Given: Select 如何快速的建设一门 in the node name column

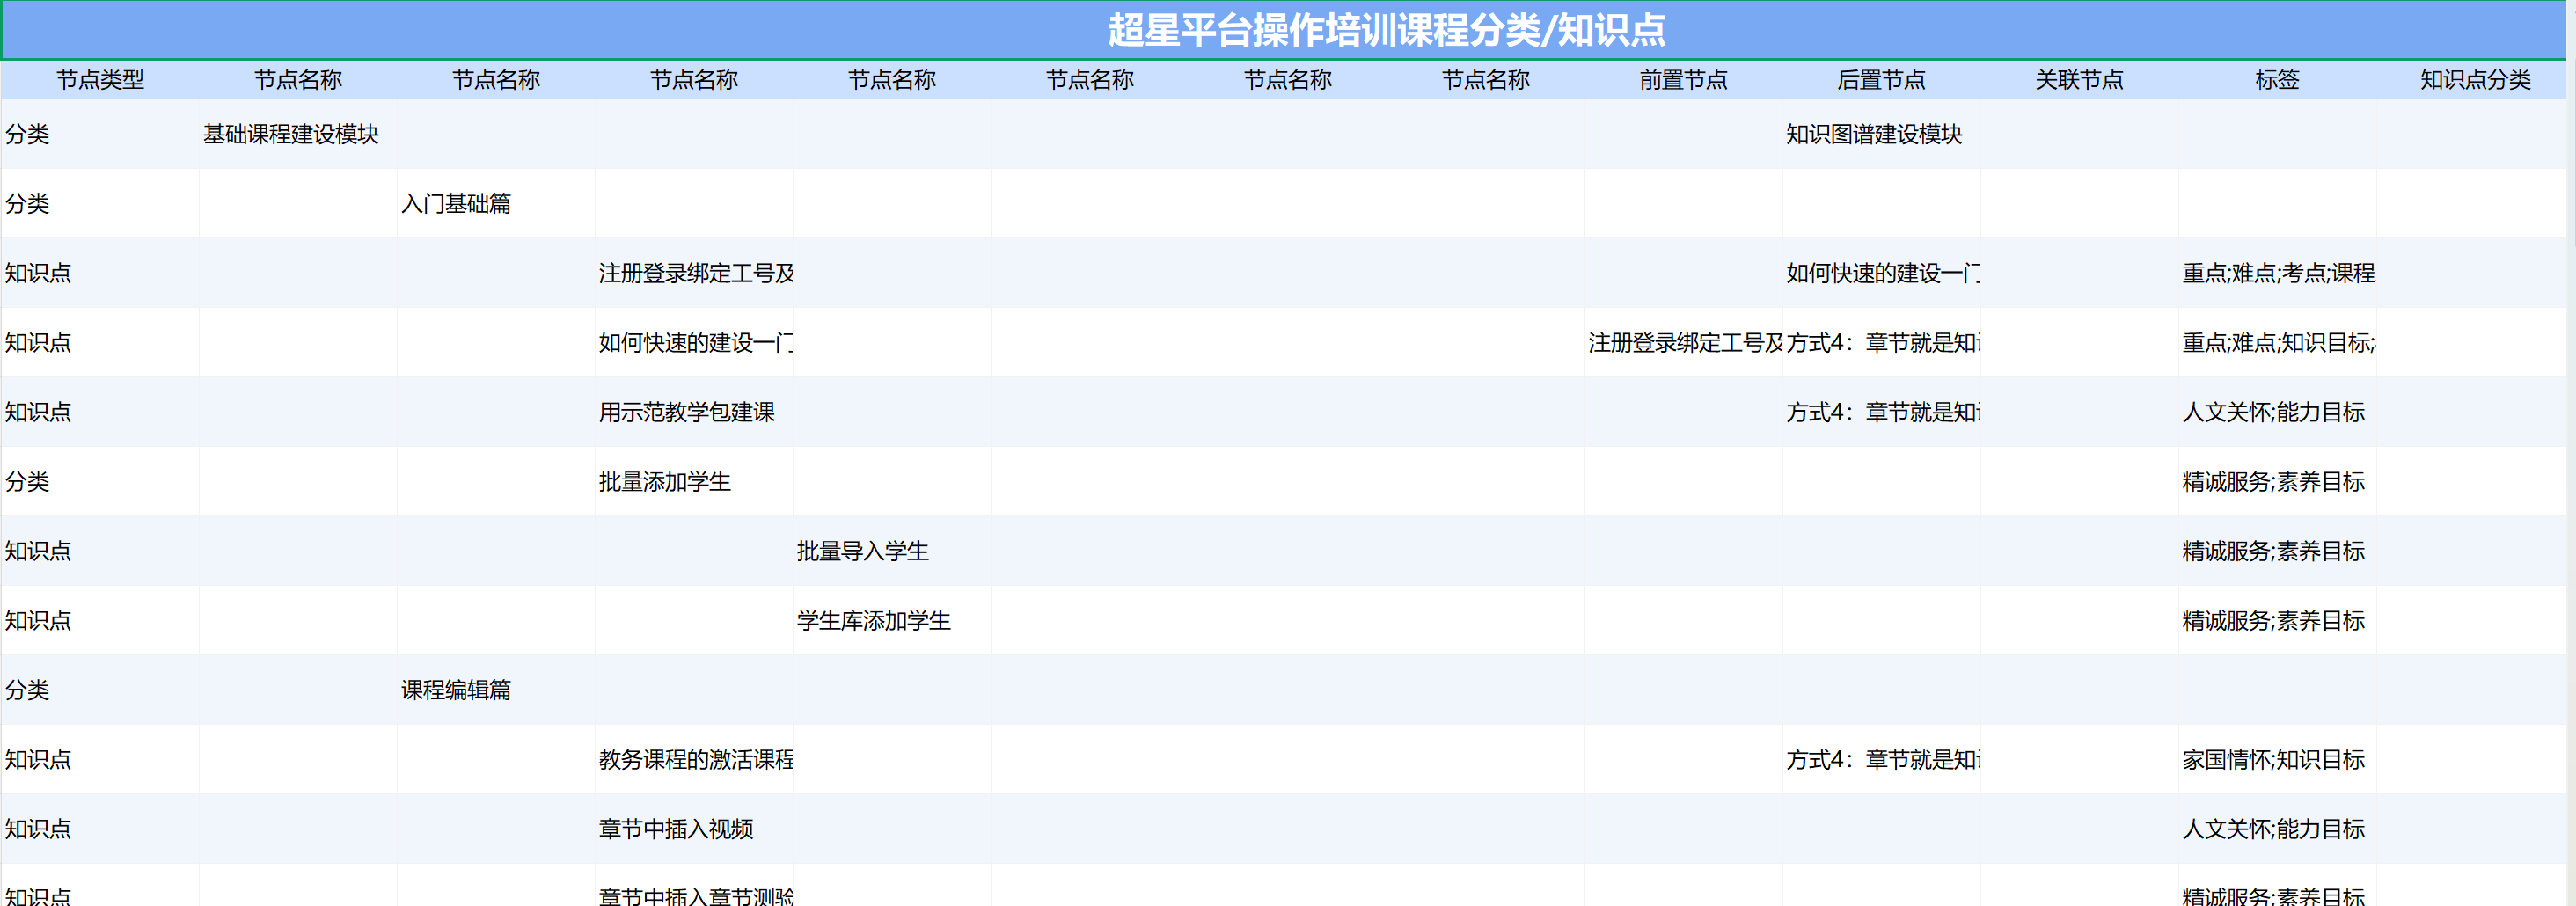Looking at the screenshot, I should click(x=696, y=343).
